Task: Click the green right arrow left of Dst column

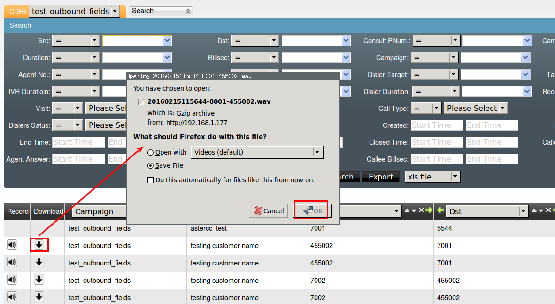Action: pyautogui.click(x=429, y=210)
